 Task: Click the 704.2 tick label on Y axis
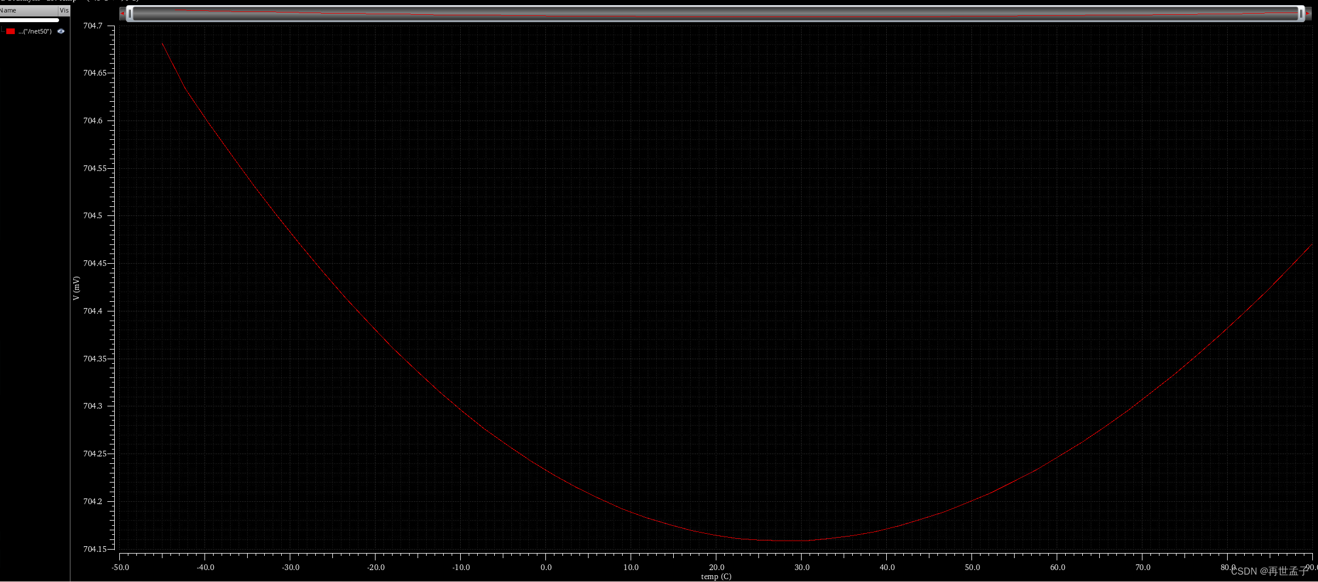pos(93,501)
